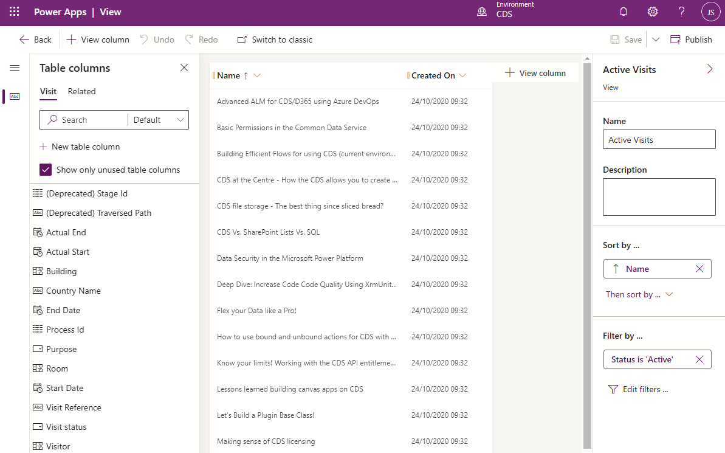The height and width of the screenshot is (453, 725).
Task: Click the Purpose choice column icon
Action: (38, 349)
